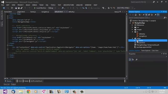This screenshot has height=94, width=168.
Task: Select NavigationApp_TemporaryKey.pfx in the tree
Action: coord(148,45)
